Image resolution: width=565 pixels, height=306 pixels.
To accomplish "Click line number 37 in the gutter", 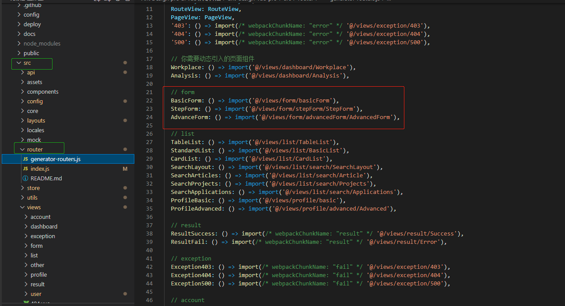I will click(x=149, y=225).
